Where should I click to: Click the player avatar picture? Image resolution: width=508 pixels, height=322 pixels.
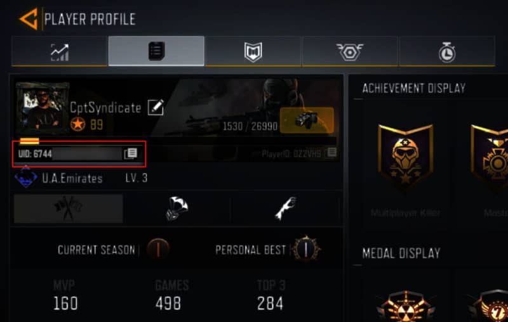point(43,108)
